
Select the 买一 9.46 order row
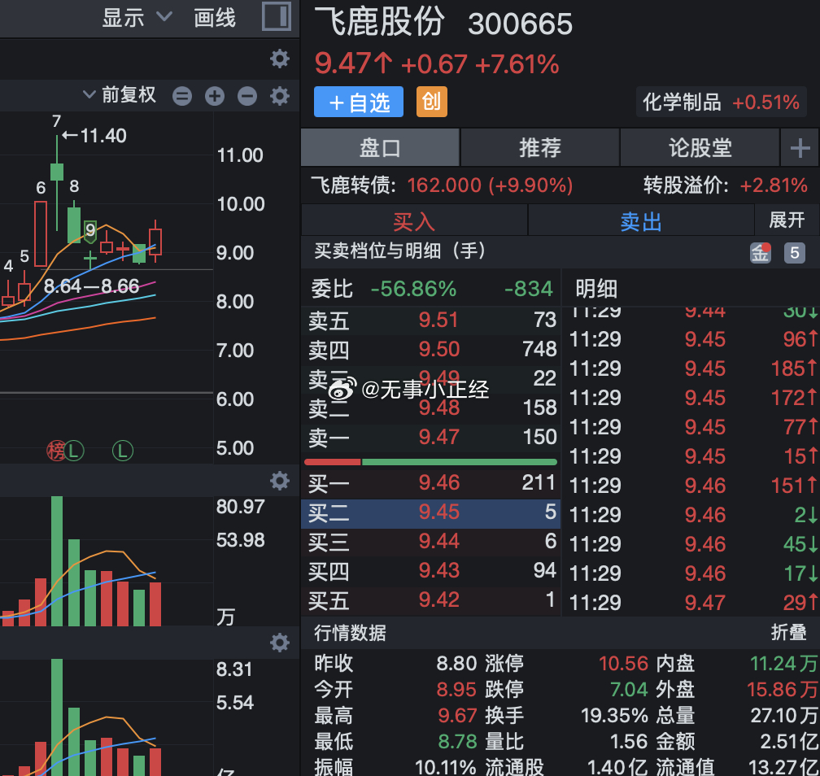[431, 482]
